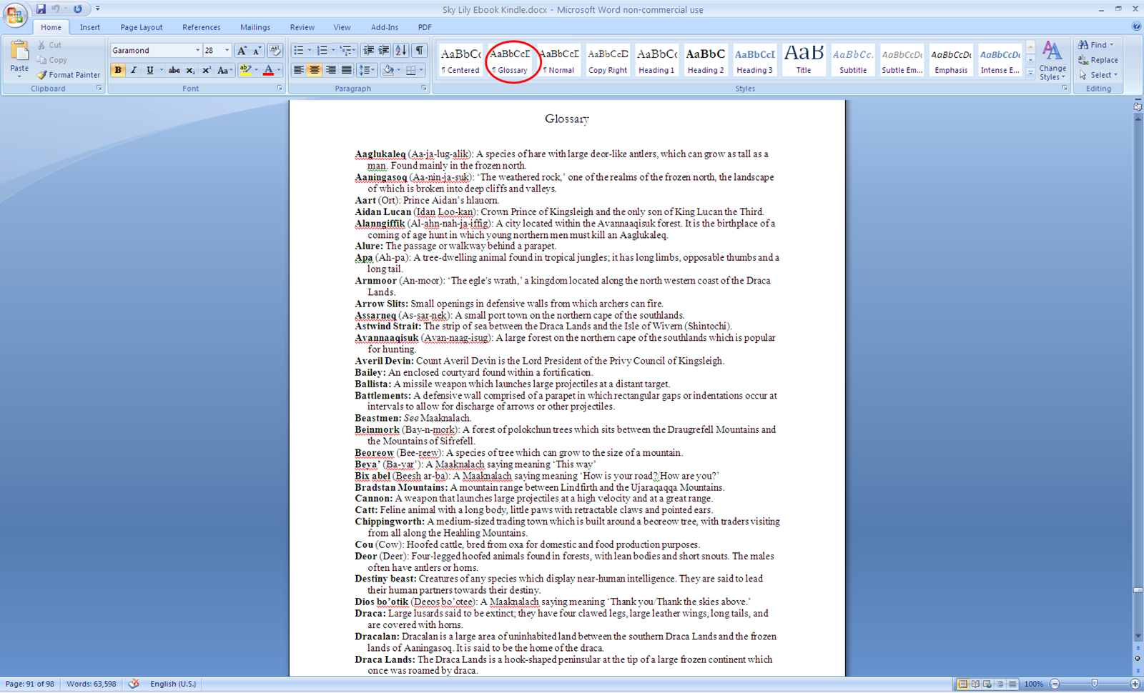Open the PDF ribbon tab

[424, 27]
